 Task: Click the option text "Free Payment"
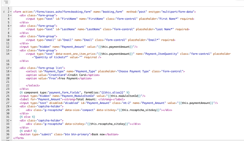tap(68, 78)
